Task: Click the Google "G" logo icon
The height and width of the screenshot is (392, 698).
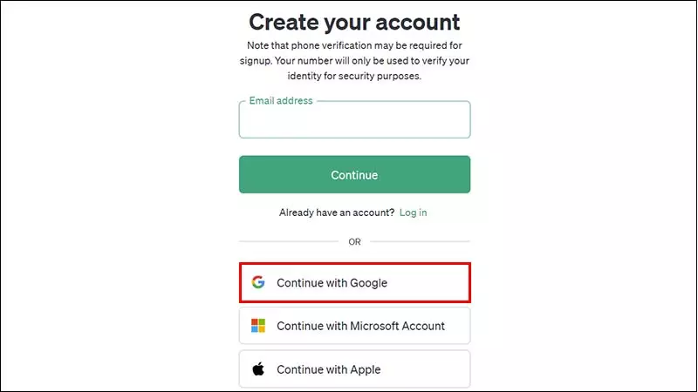Action: click(x=258, y=282)
